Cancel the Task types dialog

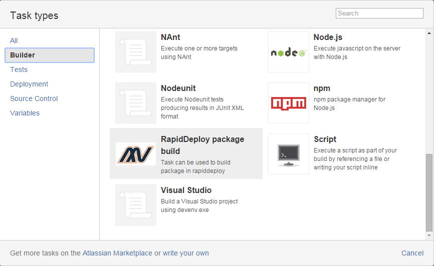412,253
